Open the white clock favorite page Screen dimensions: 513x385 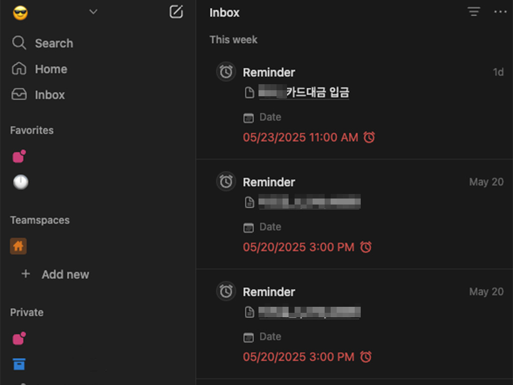(x=21, y=182)
